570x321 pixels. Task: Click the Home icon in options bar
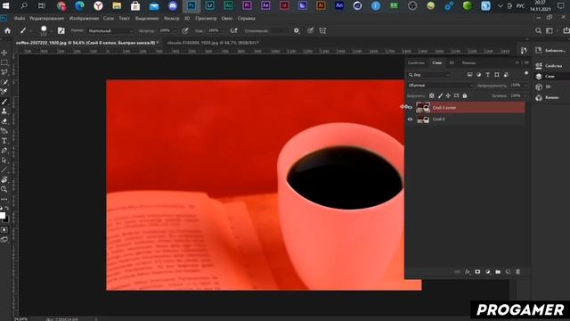(7, 30)
